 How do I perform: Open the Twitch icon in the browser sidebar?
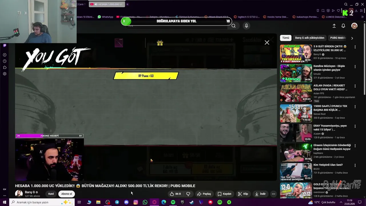pos(5,45)
